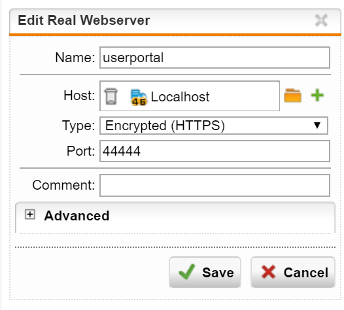344x310 pixels.
Task: Click the Localhost network object icon
Action: point(139,97)
